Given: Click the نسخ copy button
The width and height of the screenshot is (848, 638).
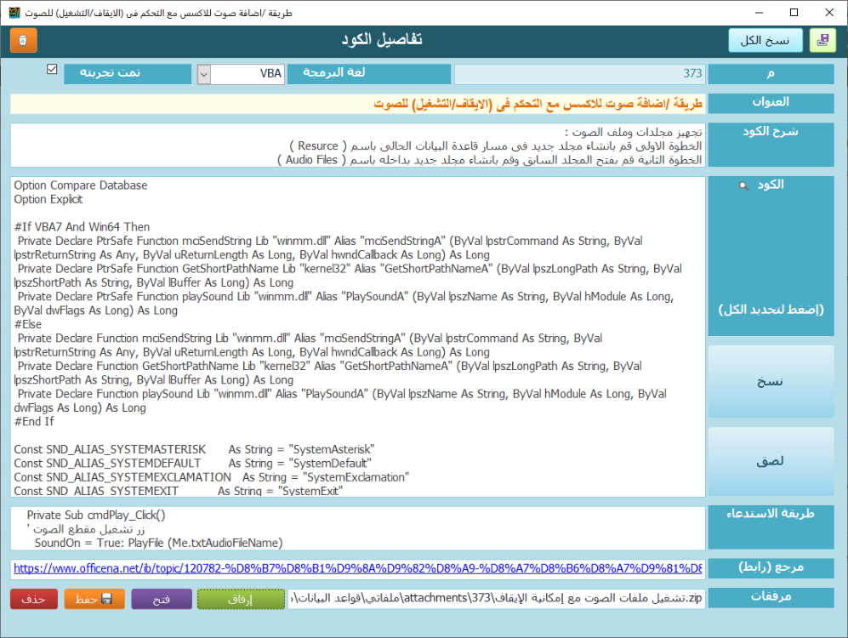Looking at the screenshot, I should (771, 382).
